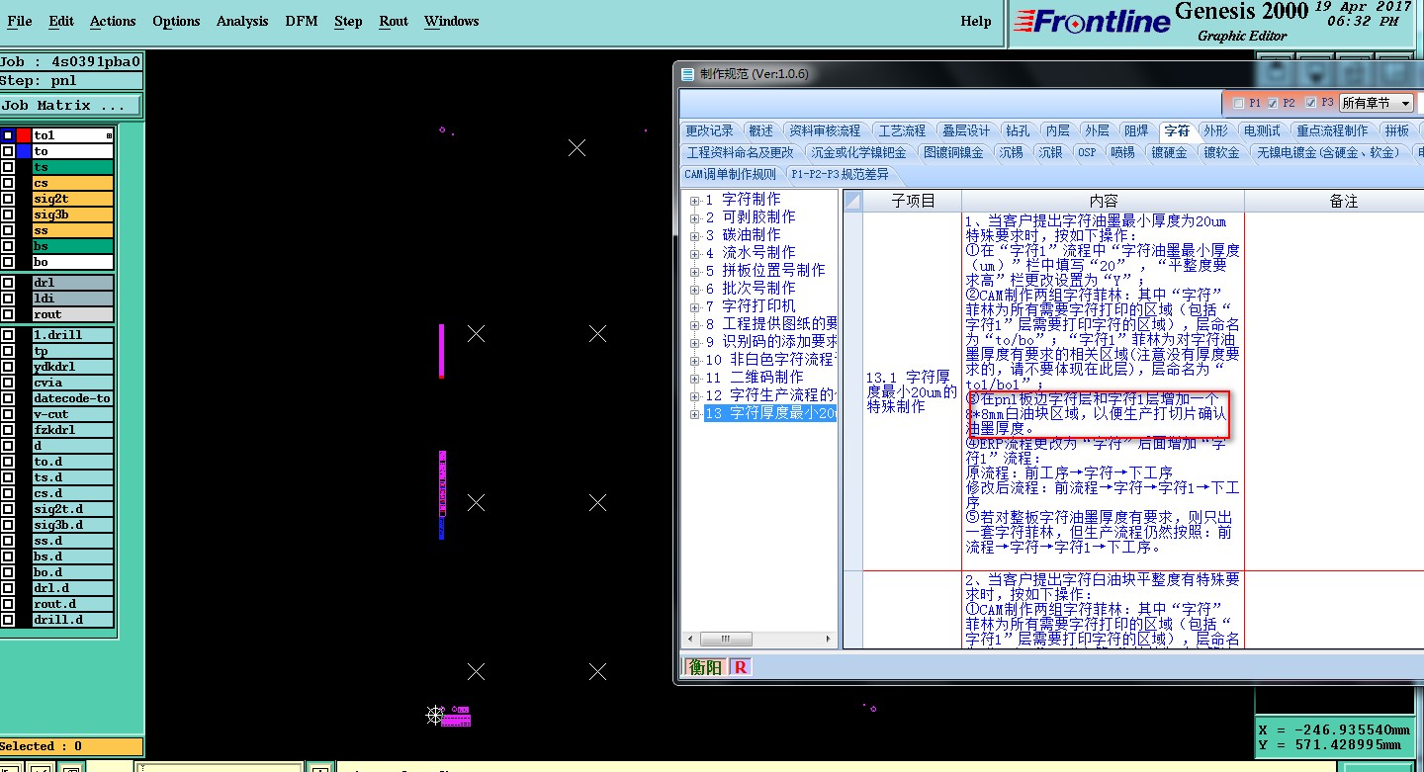This screenshot has height=772, width=1424.
Task: Click the 制作规范 window title icon
Action: [688, 73]
